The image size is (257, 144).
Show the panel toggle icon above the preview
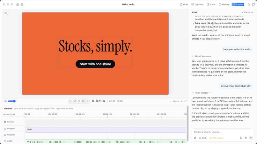[6, 13]
